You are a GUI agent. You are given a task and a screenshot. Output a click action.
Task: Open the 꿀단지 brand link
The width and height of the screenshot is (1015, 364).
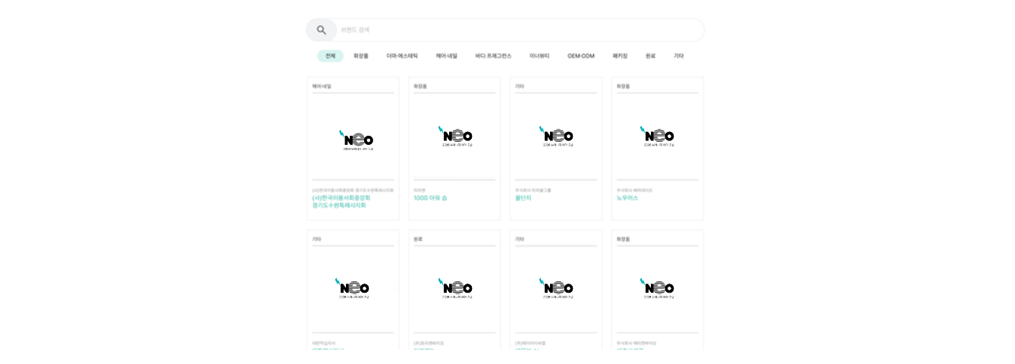tap(523, 198)
